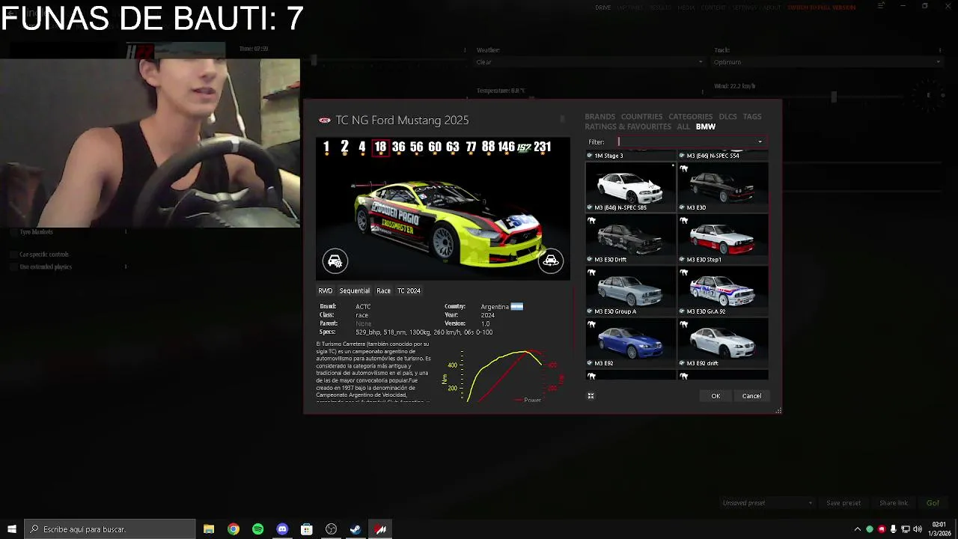
Task: Click the grid view icon below car list
Action: click(591, 396)
